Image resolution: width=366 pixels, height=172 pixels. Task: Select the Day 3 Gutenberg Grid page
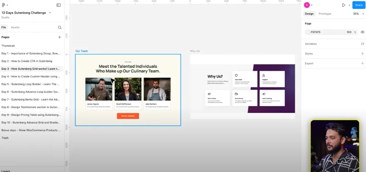pyautogui.click(x=31, y=69)
